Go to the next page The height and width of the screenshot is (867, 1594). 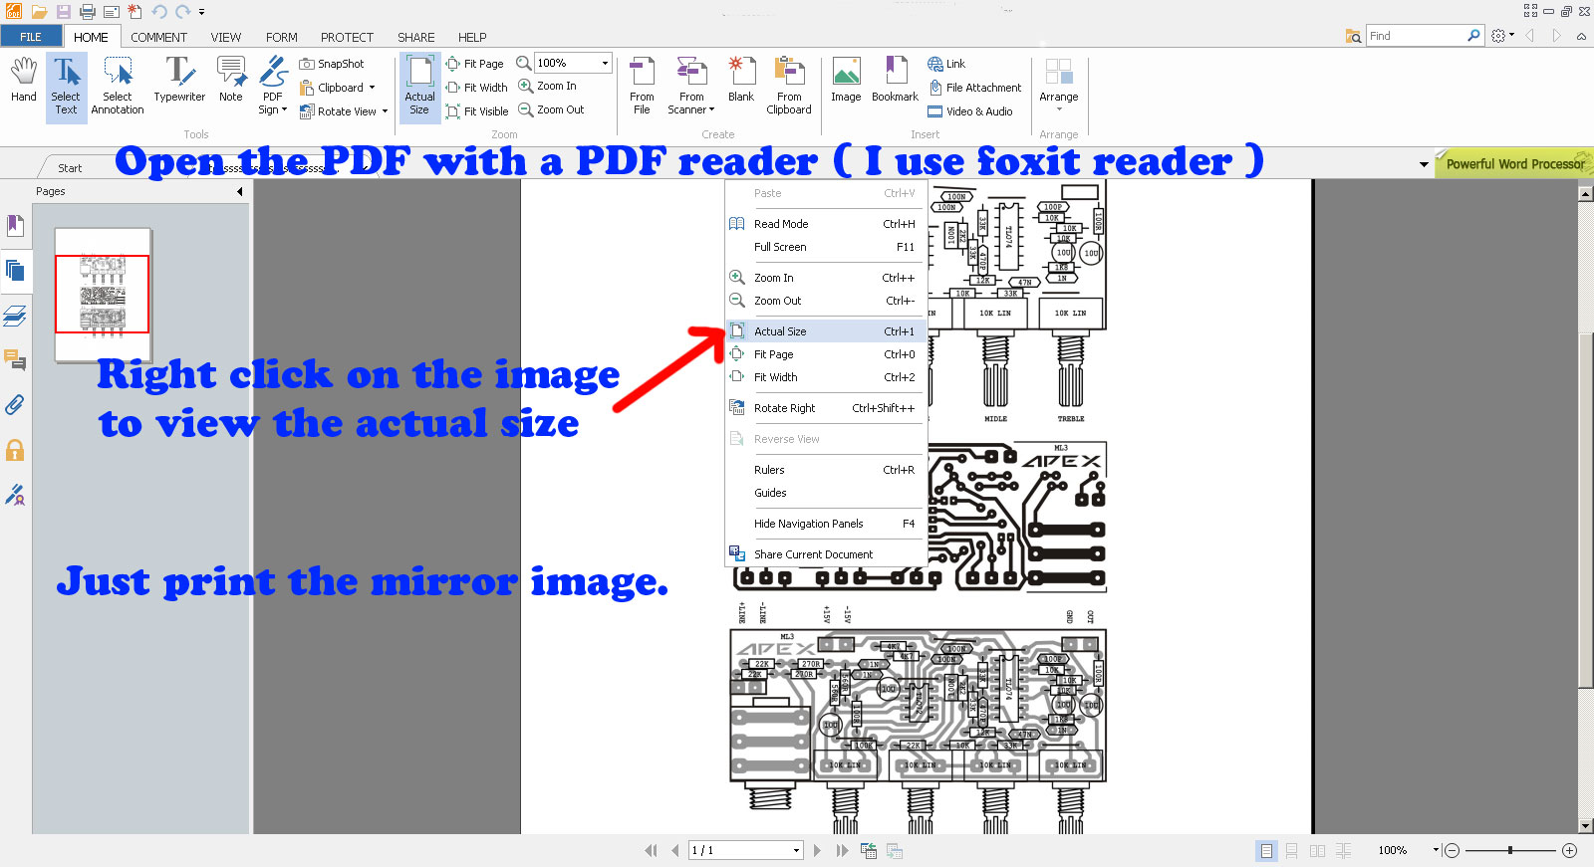tap(818, 850)
